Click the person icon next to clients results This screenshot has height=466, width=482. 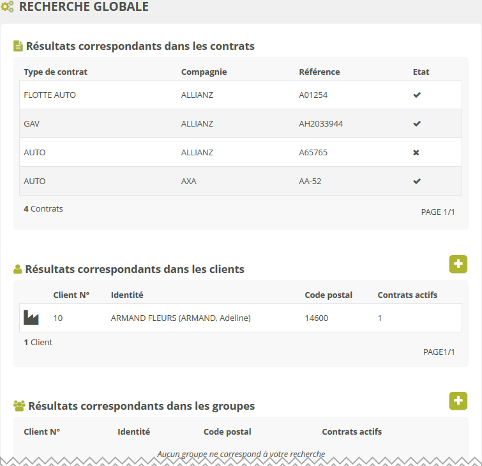click(x=18, y=270)
